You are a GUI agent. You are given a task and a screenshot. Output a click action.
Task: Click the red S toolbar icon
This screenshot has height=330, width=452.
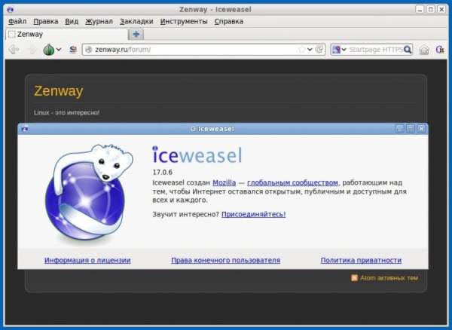click(x=73, y=50)
